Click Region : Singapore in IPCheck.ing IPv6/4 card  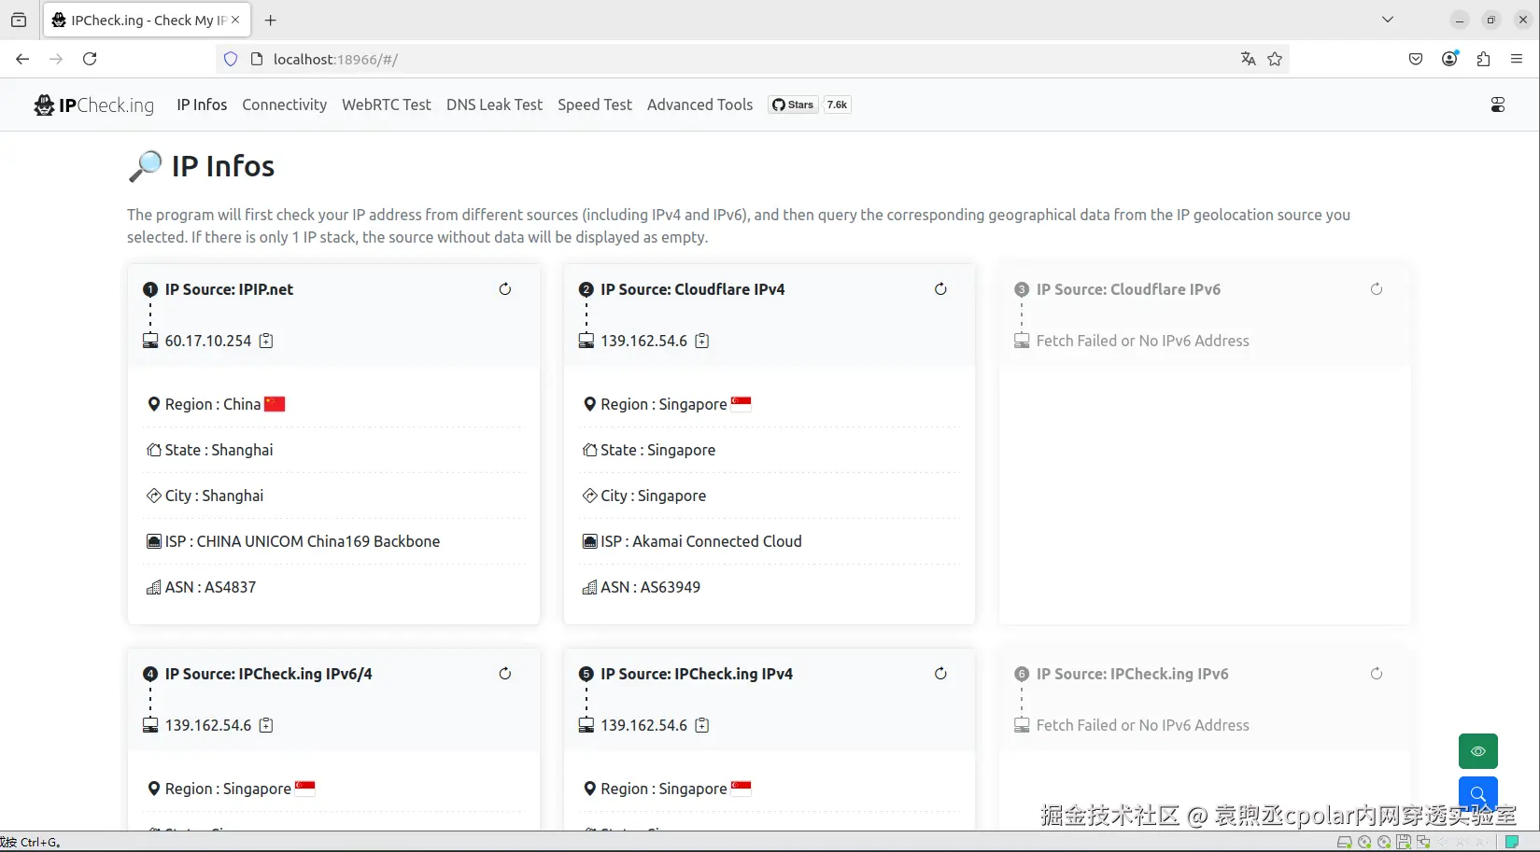click(x=334, y=789)
